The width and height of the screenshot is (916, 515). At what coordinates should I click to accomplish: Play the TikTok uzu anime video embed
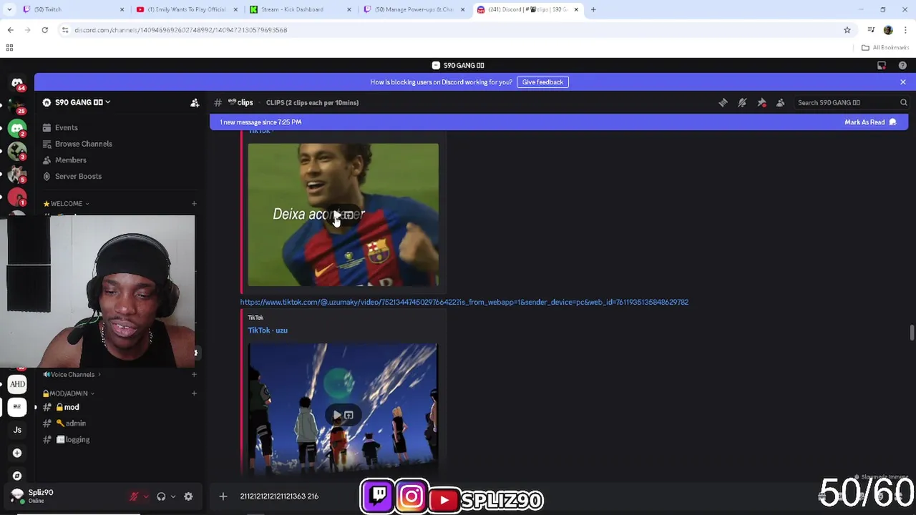(x=337, y=415)
